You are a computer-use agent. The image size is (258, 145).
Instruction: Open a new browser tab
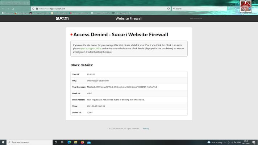click(x=33, y=3)
